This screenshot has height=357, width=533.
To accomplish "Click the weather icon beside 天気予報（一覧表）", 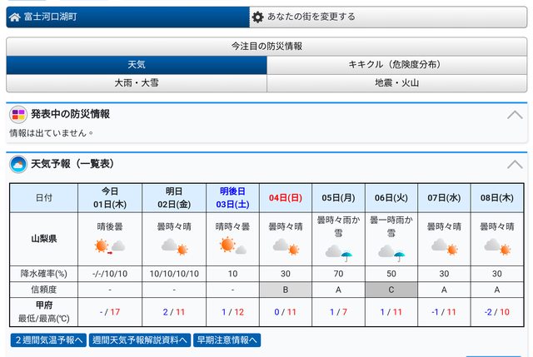I will 17,164.
